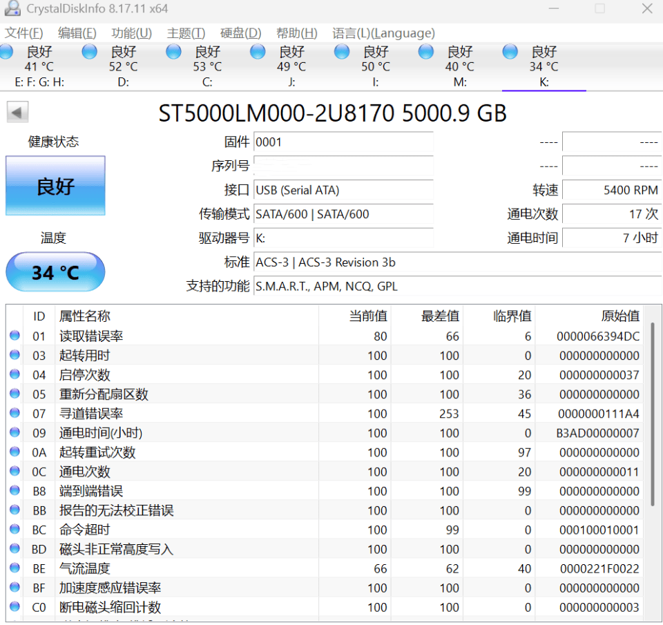Click status dot of 01 读取错误率 row
The width and height of the screenshot is (663, 625).
pyautogui.click(x=15, y=336)
